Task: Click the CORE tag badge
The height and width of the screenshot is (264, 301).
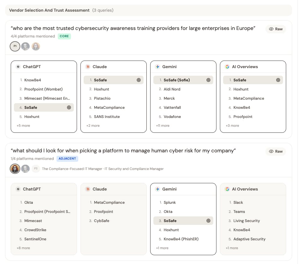Action: pos(64,36)
